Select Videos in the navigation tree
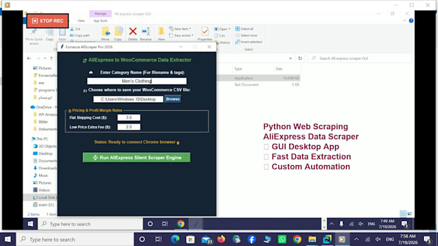Viewport: 438px width, 246px height. click(x=41, y=190)
